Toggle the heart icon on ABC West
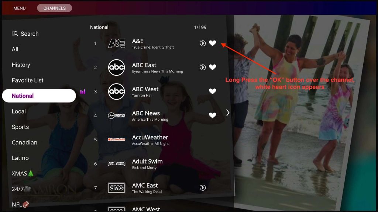Viewport: 378px width, 212px height. (213, 91)
